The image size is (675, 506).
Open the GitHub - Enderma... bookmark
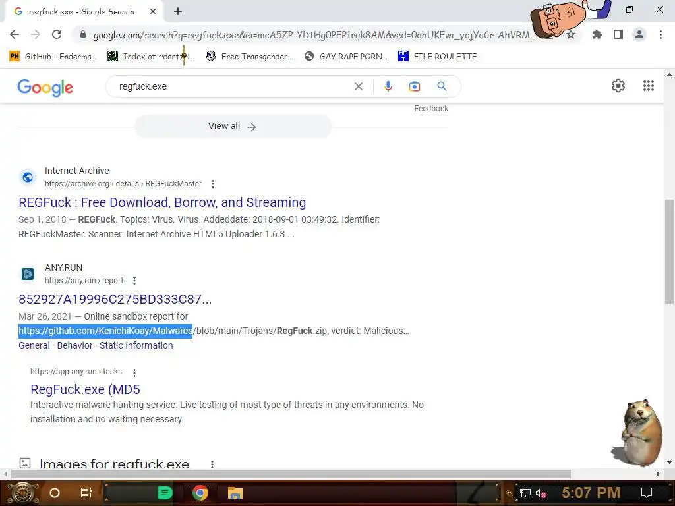(x=53, y=57)
